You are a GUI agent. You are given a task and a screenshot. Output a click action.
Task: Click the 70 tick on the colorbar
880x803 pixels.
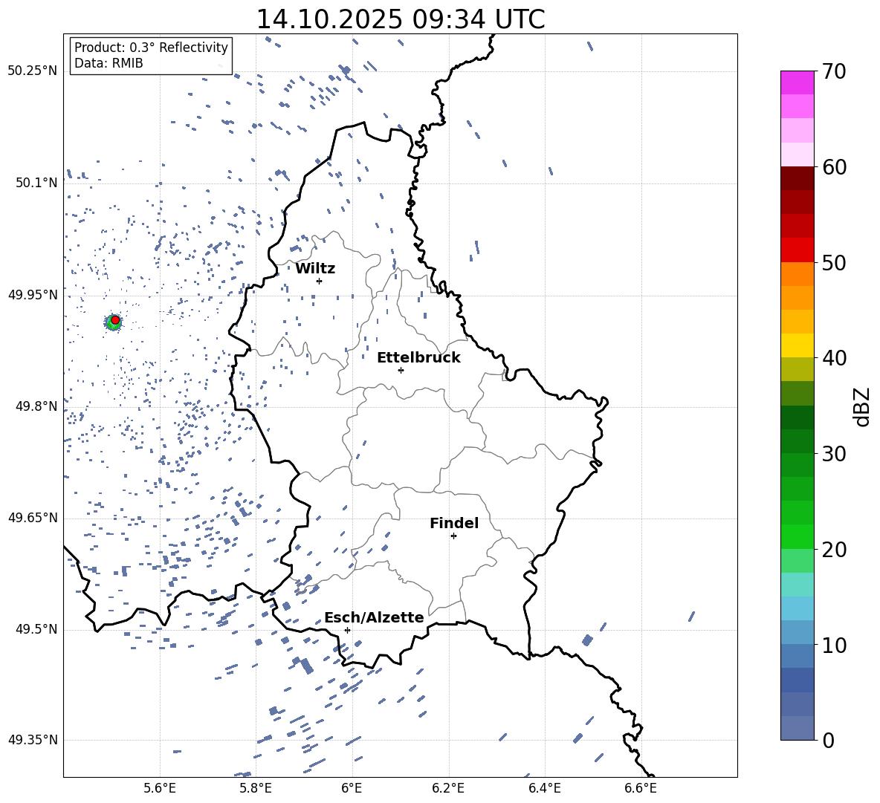[x=834, y=72]
